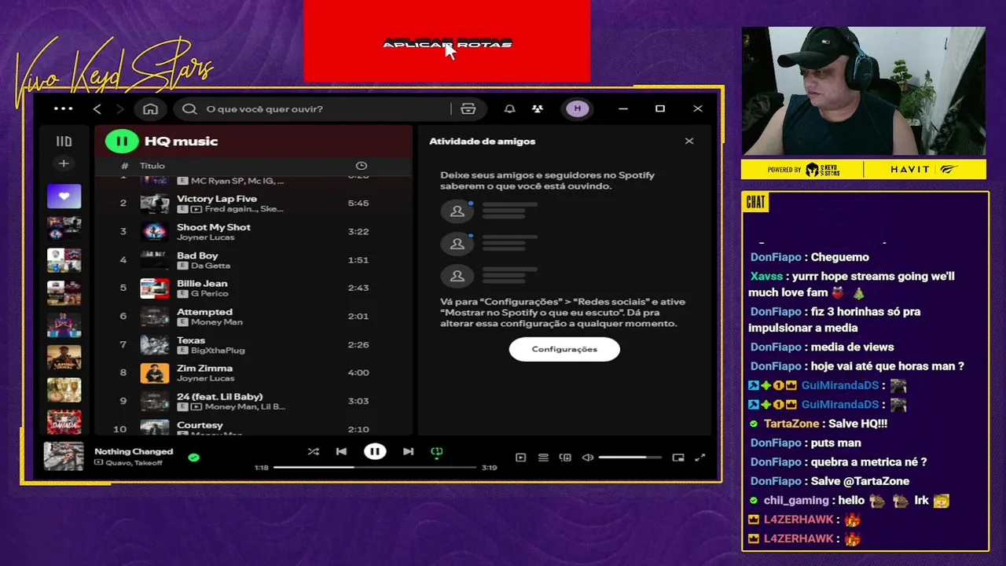The width and height of the screenshot is (1006, 566).
Task: Click the now-playing title Nothing Changed
Action: 134,451
